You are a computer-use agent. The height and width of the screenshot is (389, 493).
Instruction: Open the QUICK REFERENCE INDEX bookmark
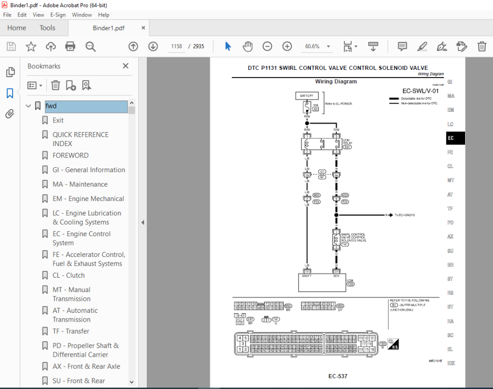pos(80,139)
